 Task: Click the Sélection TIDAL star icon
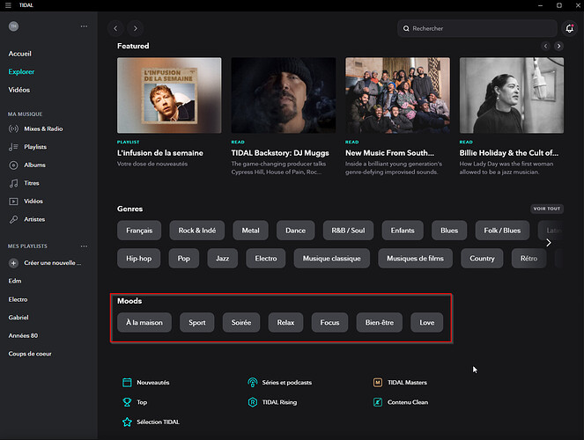click(127, 422)
